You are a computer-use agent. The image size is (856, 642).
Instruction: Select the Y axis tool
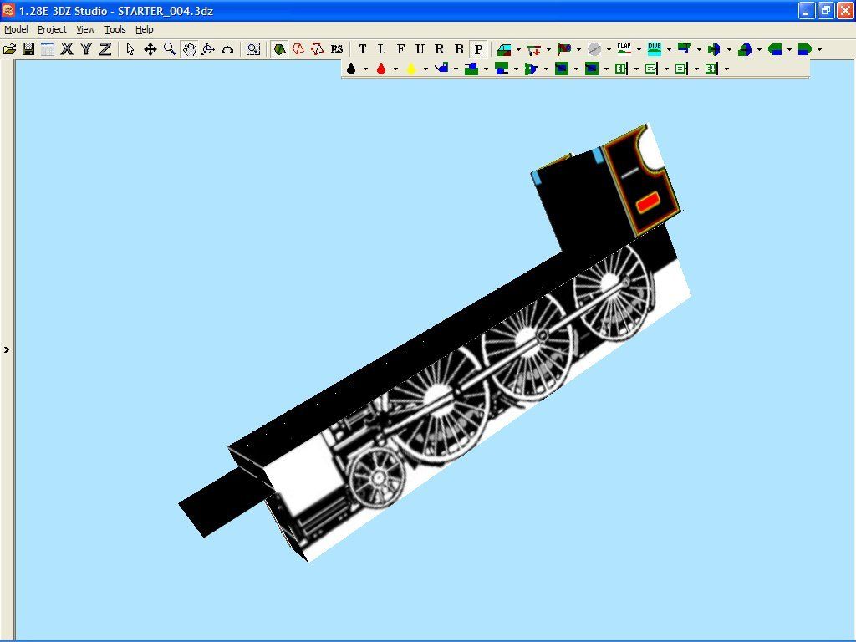tap(86, 49)
